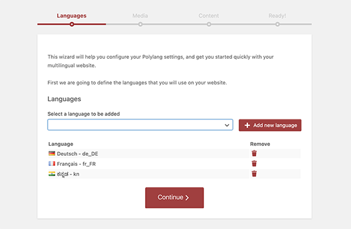Select the Deutsch - de_DE row text
Image resolution: width=351 pixels, height=229 pixels.
point(77,154)
